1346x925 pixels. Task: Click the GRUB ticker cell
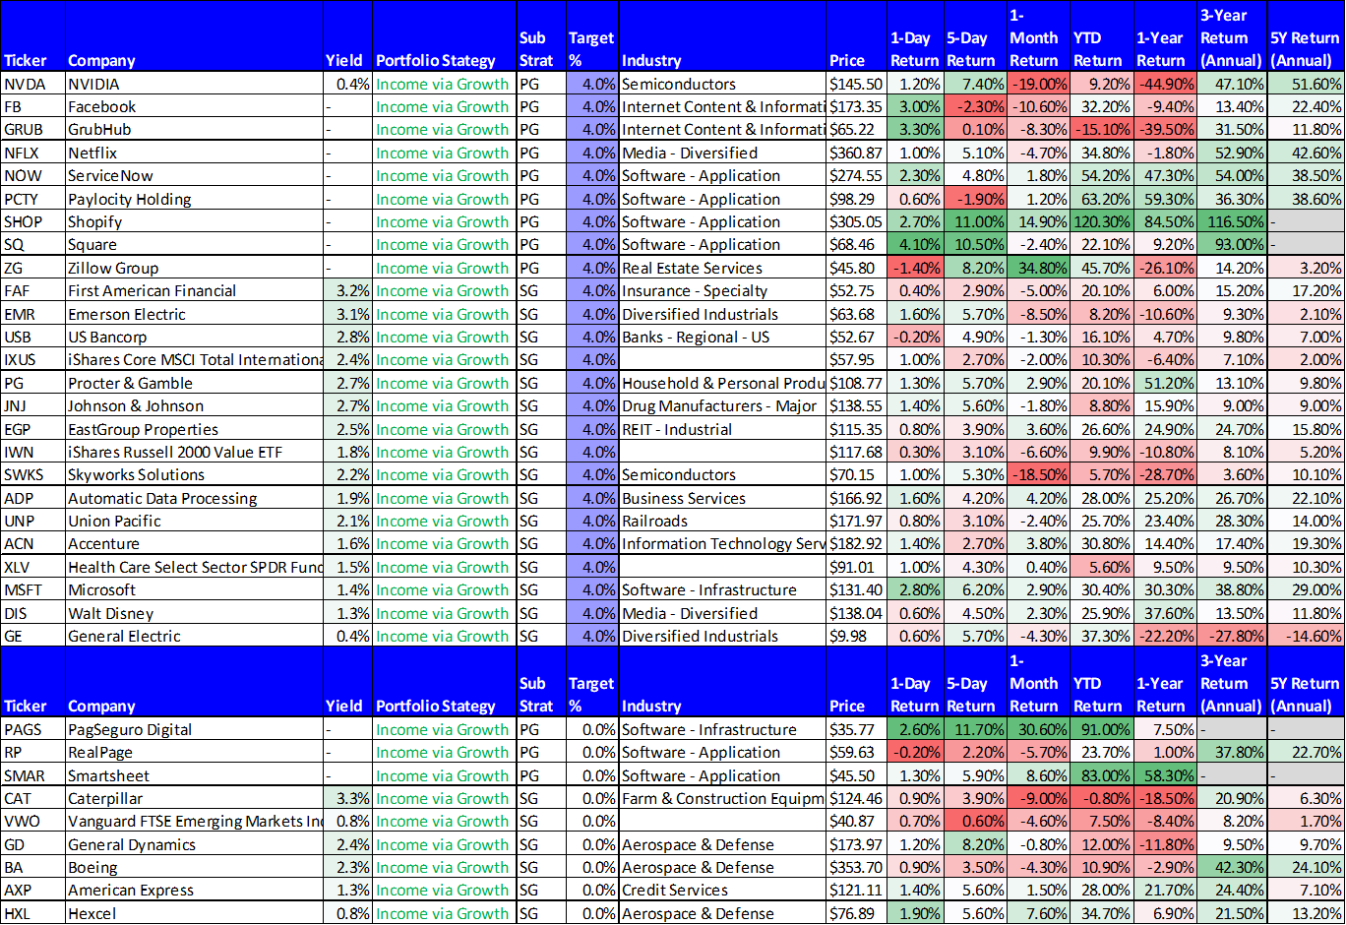pos(32,129)
